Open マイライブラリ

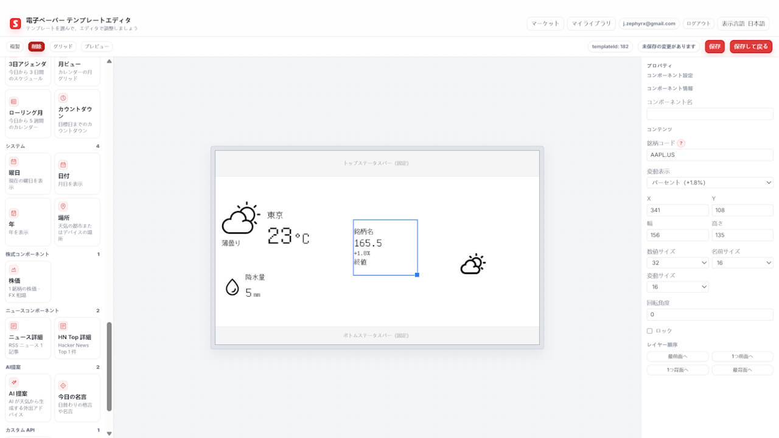click(591, 24)
